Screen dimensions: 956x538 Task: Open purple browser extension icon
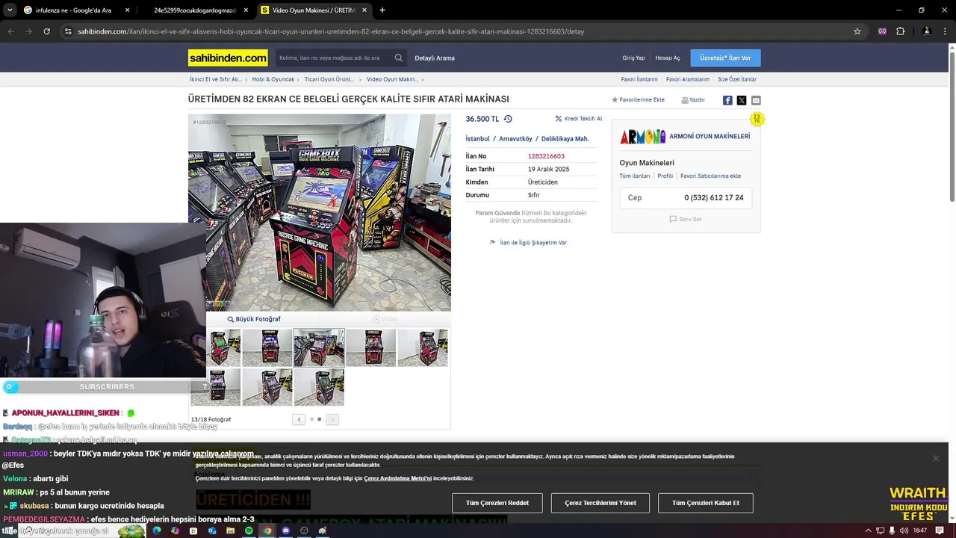point(882,31)
